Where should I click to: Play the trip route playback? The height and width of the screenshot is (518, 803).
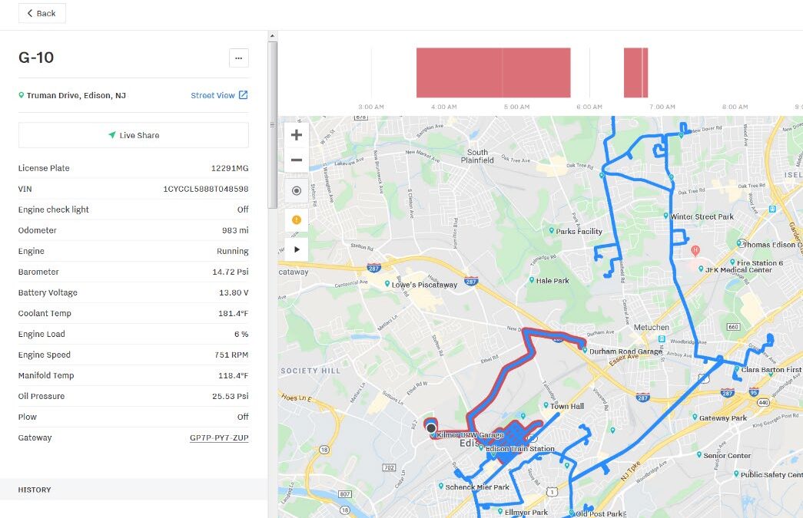(x=296, y=249)
